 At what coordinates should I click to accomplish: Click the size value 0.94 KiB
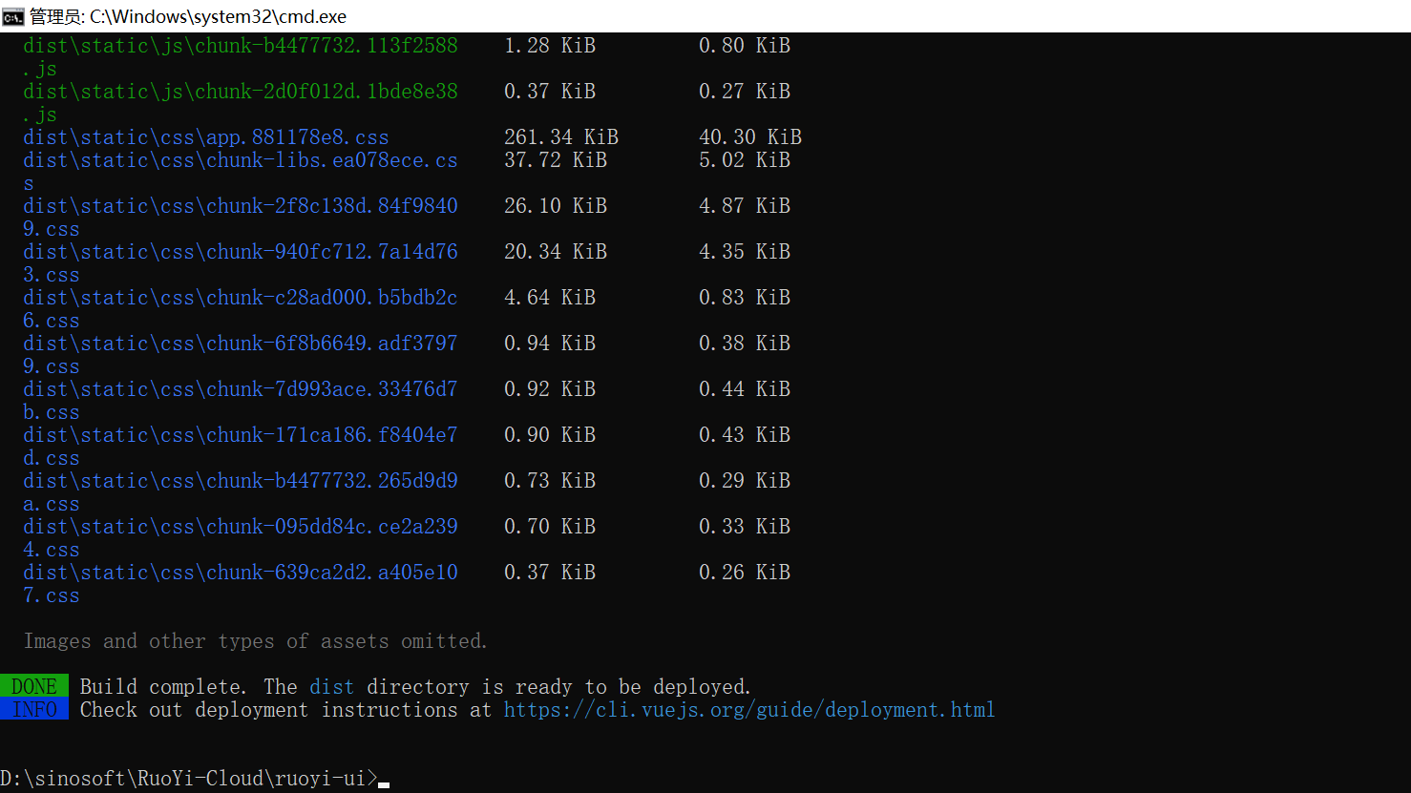pos(550,344)
